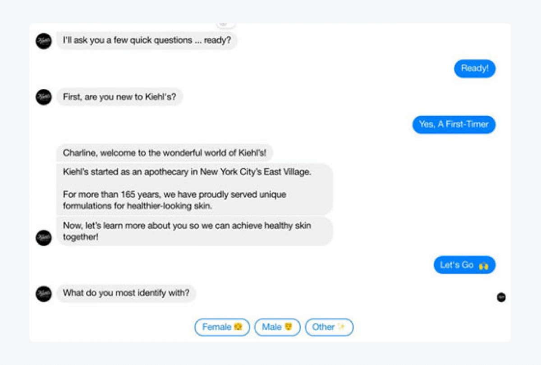Click the 'For more than 165 years' paragraph

coord(174,200)
